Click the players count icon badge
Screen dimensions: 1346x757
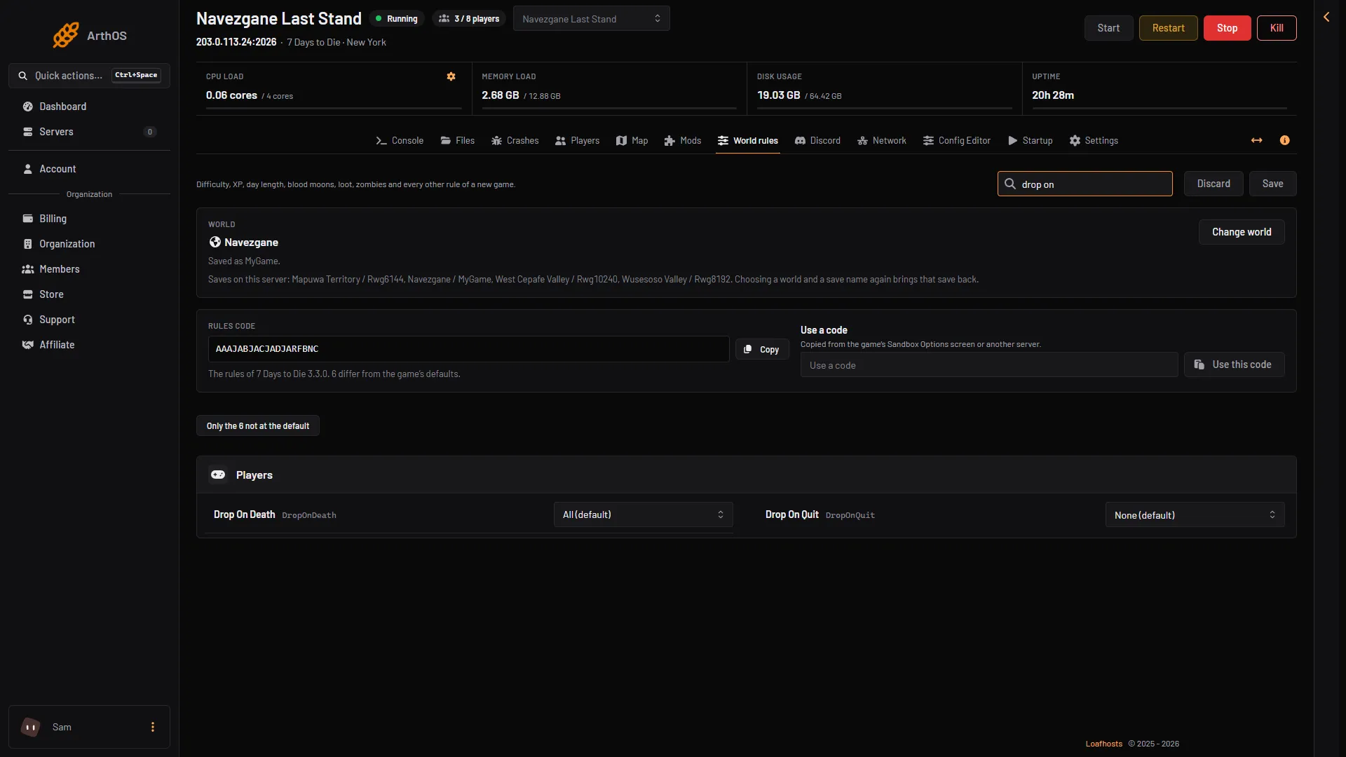(x=469, y=19)
